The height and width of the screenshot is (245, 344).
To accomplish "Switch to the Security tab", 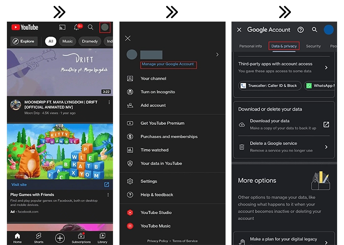I will coord(313,46).
